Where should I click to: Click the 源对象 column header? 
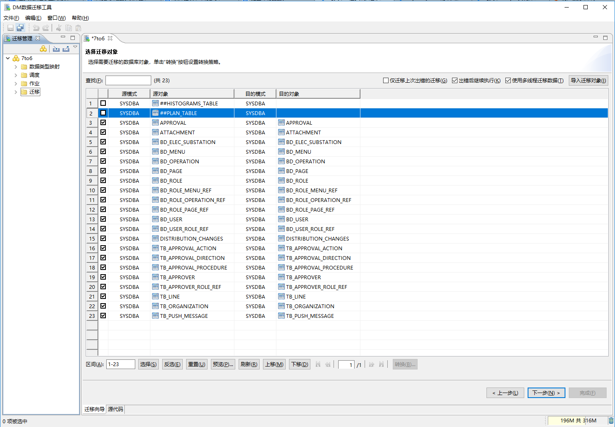coord(192,94)
